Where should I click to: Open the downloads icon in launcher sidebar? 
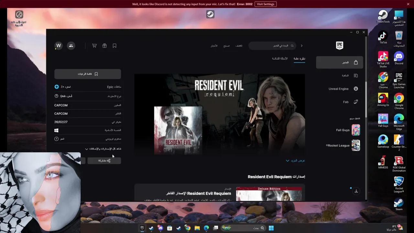[356, 191]
